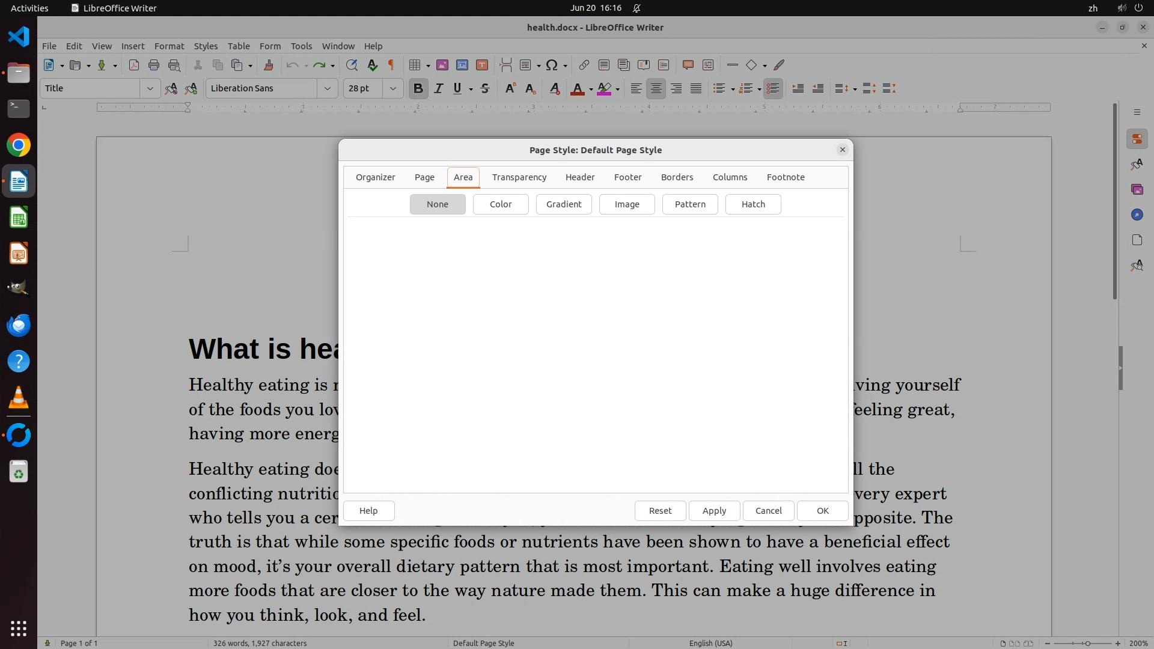This screenshot has height=649, width=1154.
Task: Open the 28 pt font size dropdown
Action: [393, 89]
